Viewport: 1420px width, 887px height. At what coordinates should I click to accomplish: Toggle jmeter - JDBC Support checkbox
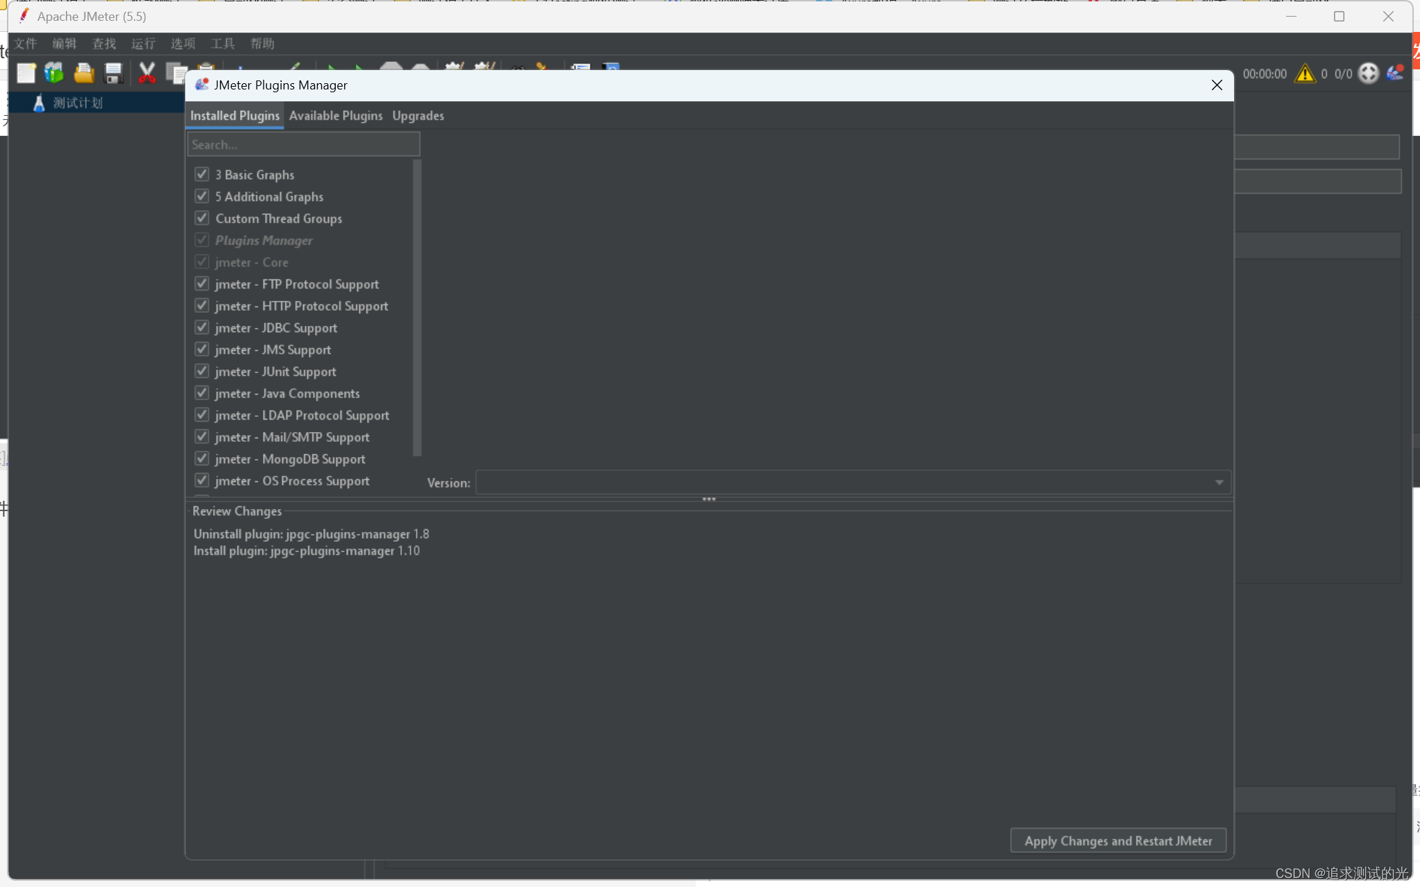tap(202, 327)
